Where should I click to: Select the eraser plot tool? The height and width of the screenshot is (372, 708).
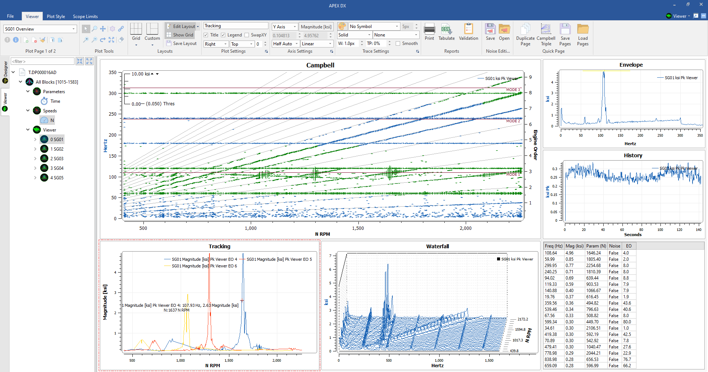121,40
